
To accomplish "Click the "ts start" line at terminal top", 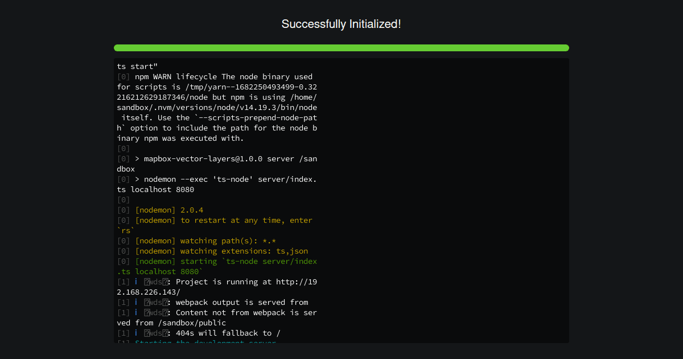I will point(138,67).
